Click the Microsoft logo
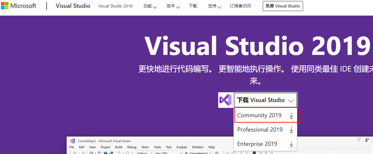The height and width of the screenshot is (154, 373). 19,6
